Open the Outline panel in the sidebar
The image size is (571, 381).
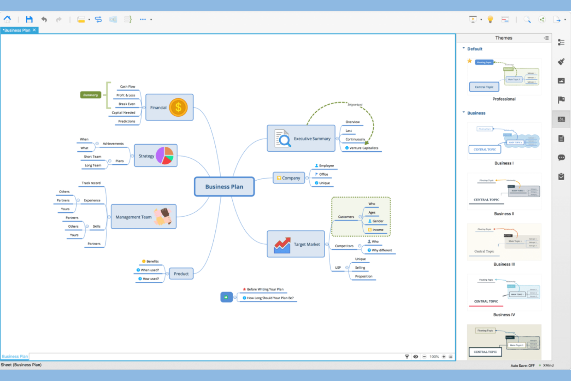tap(561, 42)
